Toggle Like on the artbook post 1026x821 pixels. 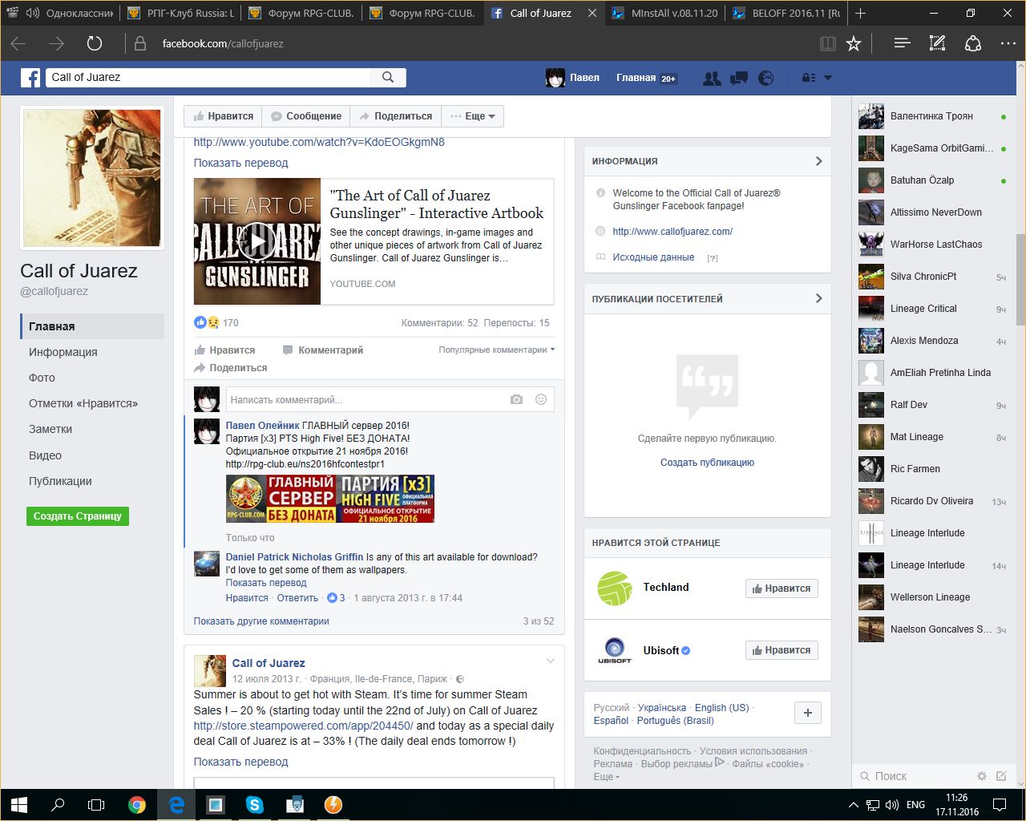tap(224, 350)
